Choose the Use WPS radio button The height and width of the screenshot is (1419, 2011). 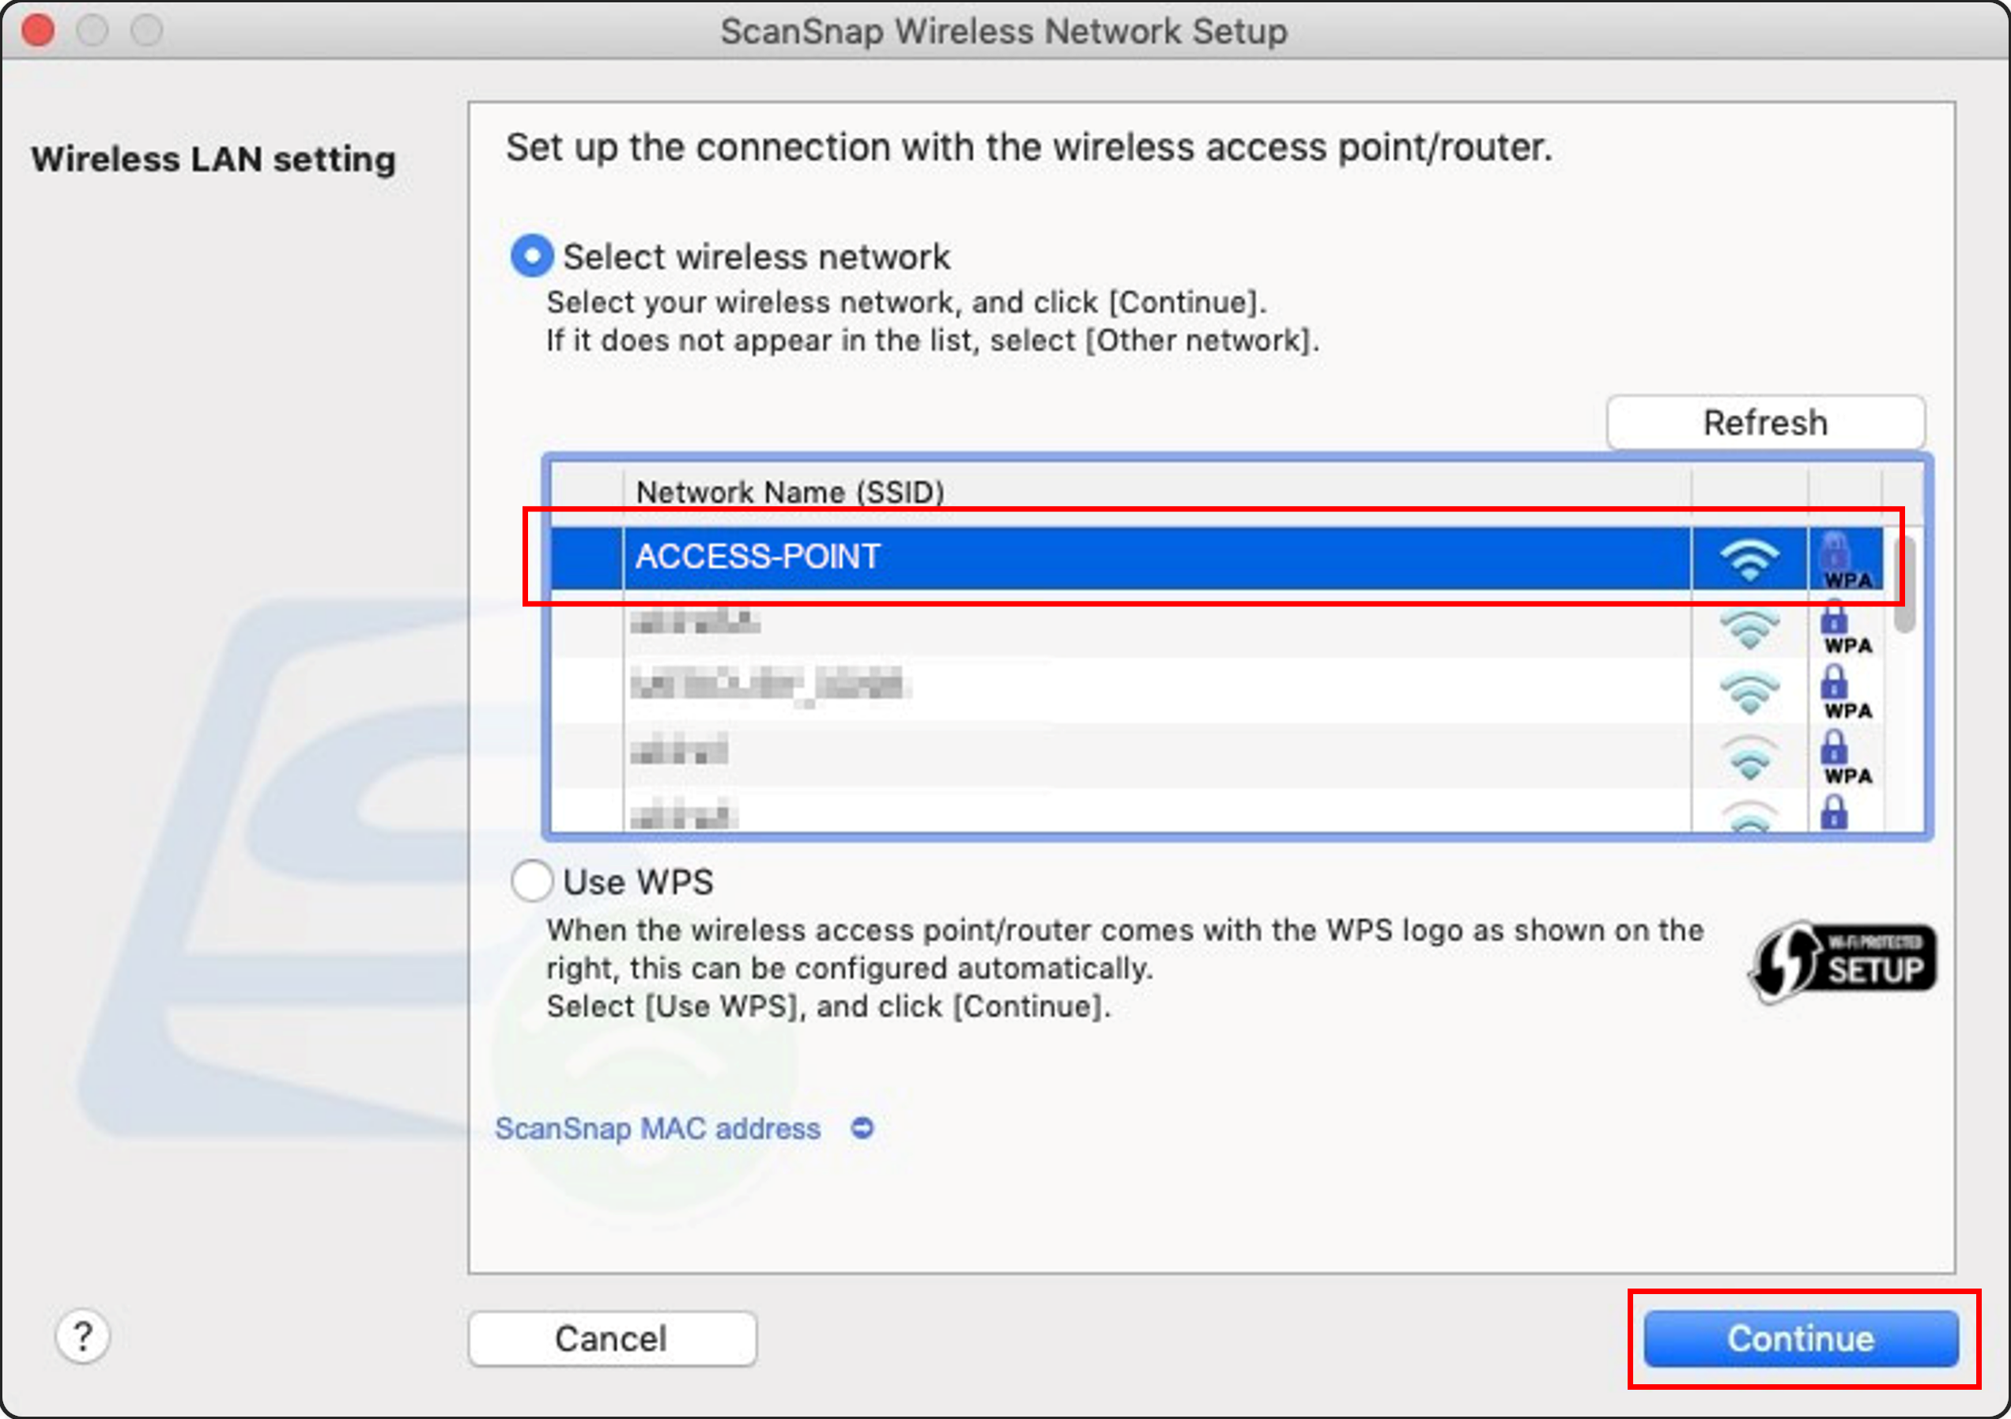coord(532,881)
